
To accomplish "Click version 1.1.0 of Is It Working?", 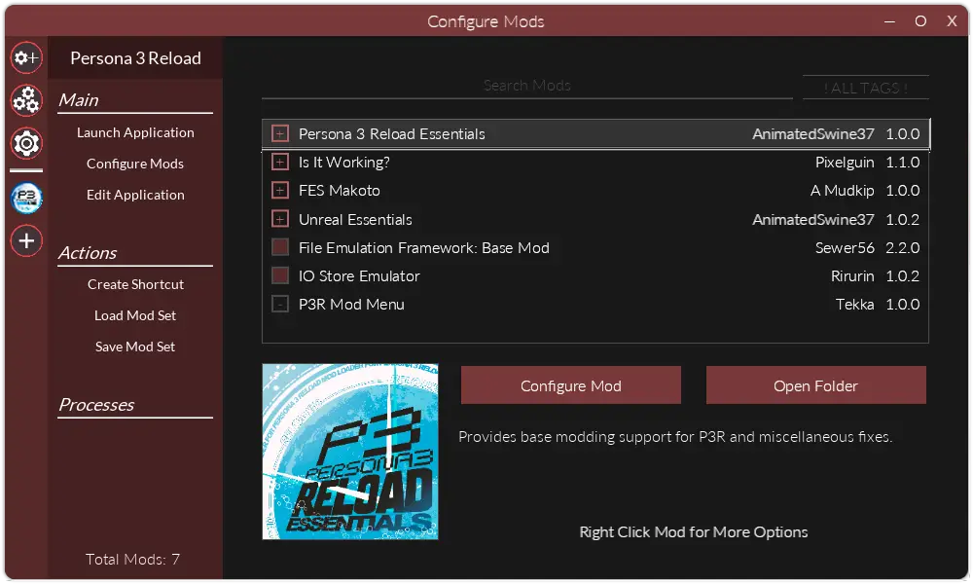I will tap(902, 162).
